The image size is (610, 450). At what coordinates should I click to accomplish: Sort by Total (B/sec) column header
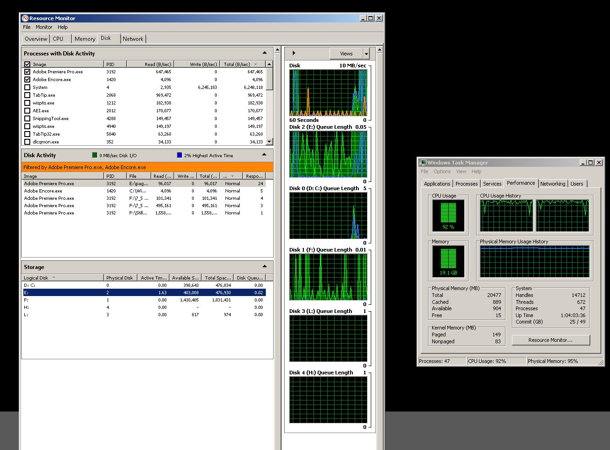coord(236,64)
